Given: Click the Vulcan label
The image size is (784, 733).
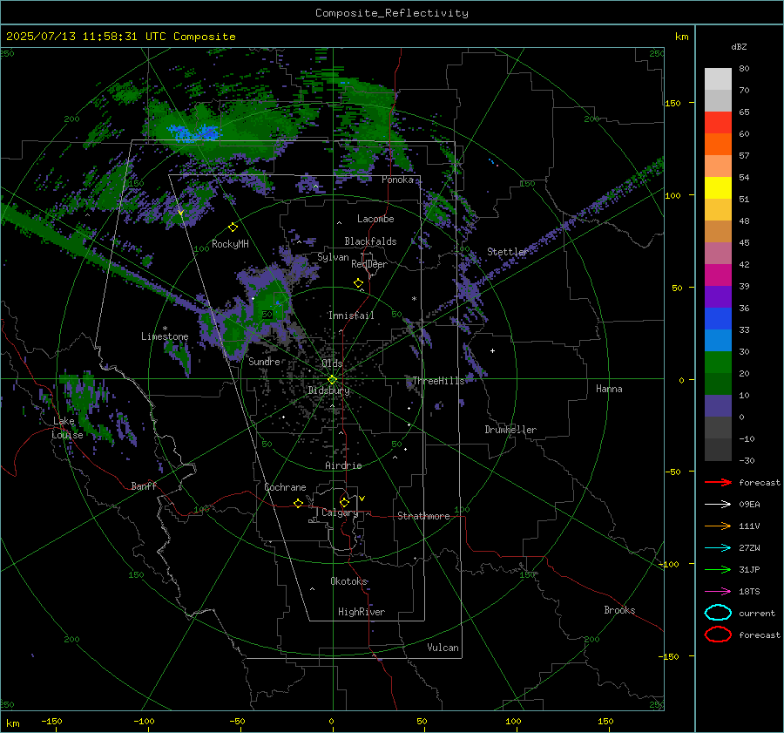Looking at the screenshot, I should [x=443, y=648].
